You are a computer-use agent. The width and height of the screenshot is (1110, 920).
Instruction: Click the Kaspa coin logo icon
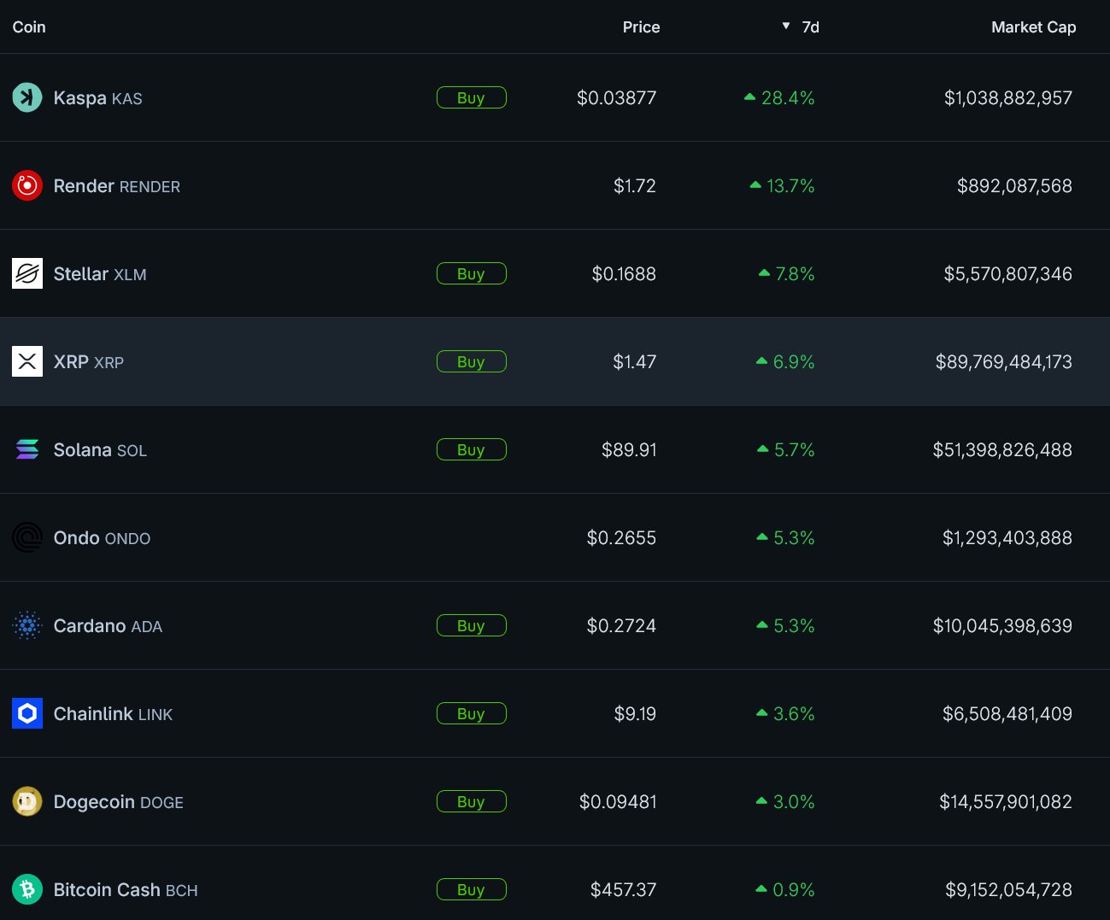pos(27,97)
